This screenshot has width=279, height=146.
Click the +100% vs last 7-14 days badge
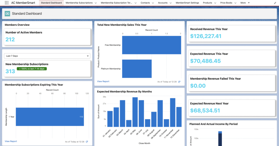[x=32, y=69]
